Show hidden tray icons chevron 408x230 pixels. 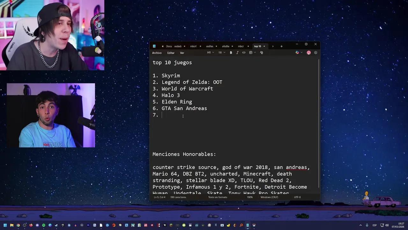(x=361, y=225)
